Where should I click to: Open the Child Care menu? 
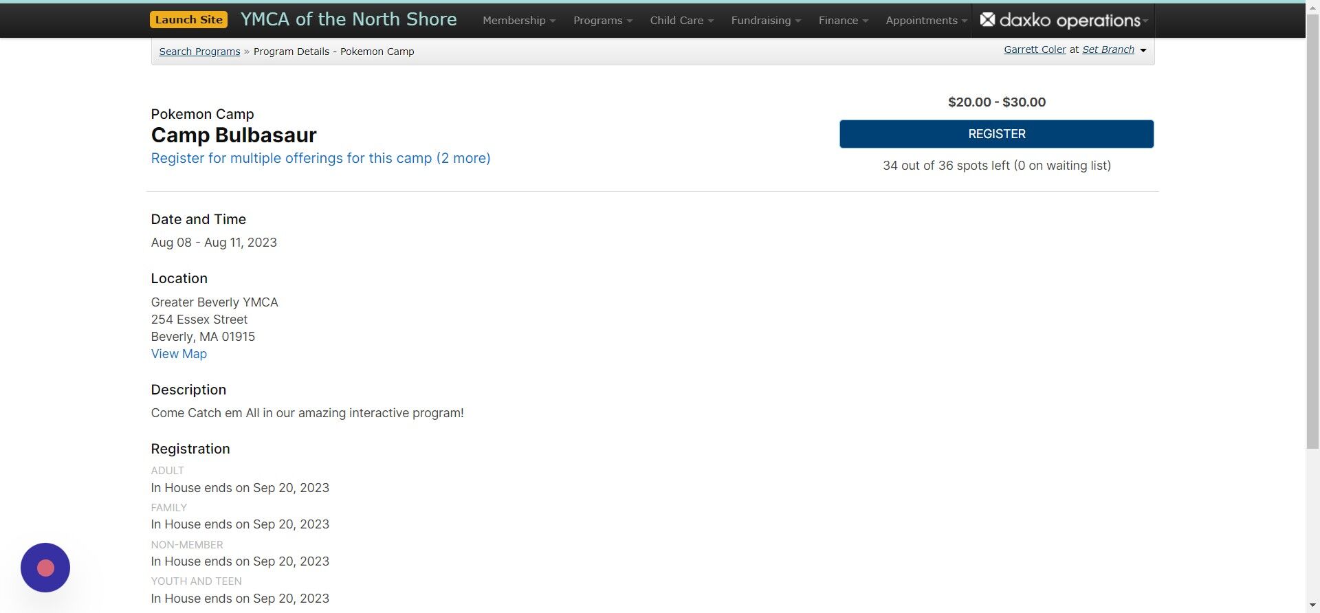[x=682, y=21]
